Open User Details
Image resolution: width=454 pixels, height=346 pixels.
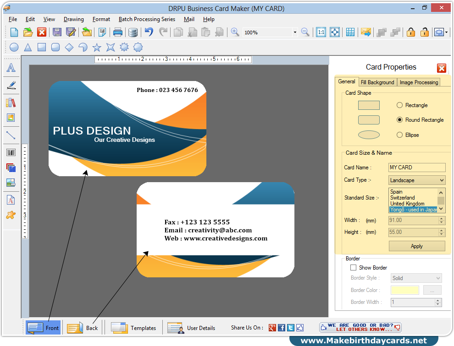coord(191,328)
